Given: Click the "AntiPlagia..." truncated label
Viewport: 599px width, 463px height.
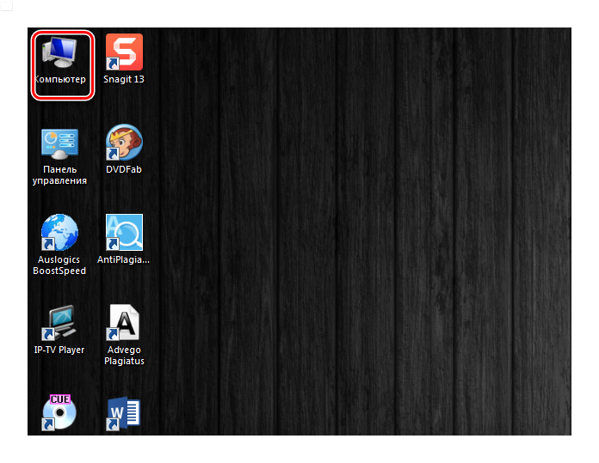Looking at the screenshot, I should click(124, 259).
